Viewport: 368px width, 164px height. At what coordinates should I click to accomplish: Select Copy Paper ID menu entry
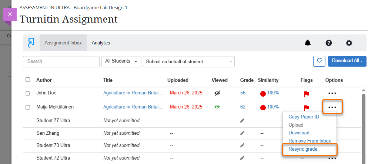304,117
